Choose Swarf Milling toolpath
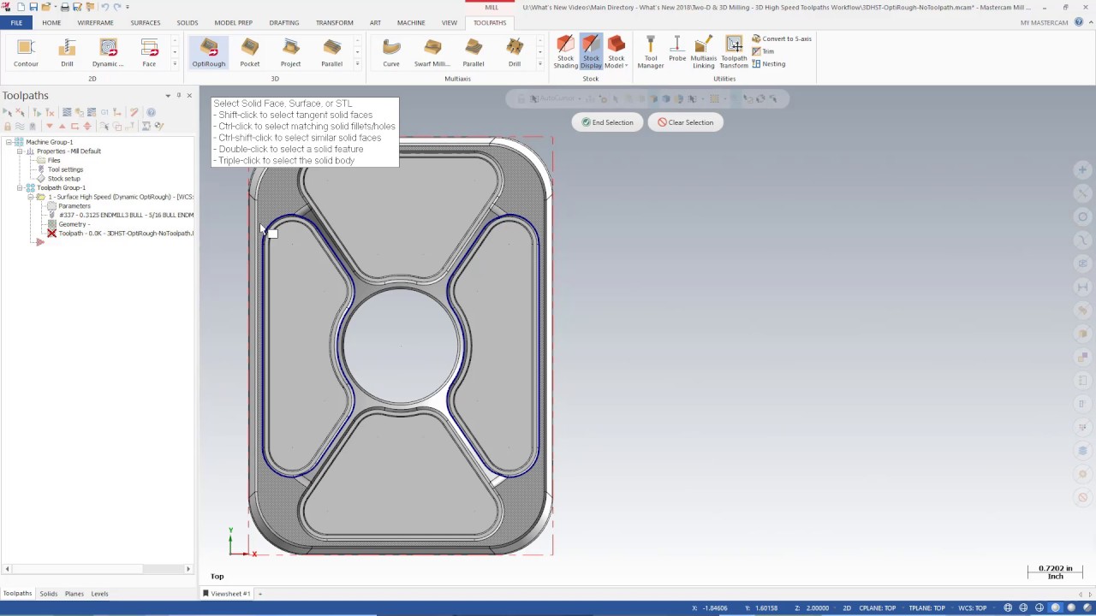The width and height of the screenshot is (1096, 616). click(432, 52)
